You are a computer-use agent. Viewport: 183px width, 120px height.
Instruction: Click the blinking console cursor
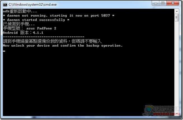[x=4, y=51]
